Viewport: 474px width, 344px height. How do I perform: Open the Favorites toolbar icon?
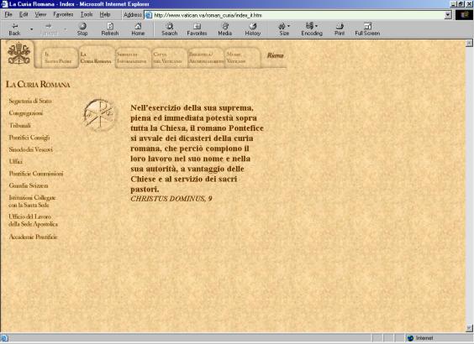(197, 26)
